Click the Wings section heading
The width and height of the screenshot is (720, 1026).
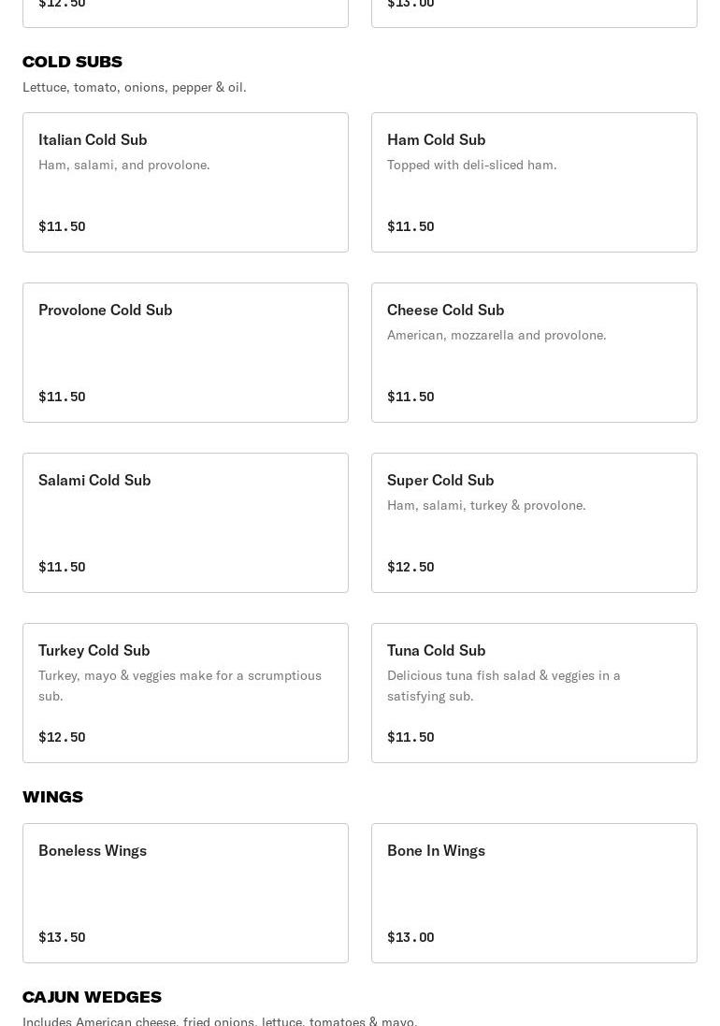pyautogui.click(x=52, y=797)
